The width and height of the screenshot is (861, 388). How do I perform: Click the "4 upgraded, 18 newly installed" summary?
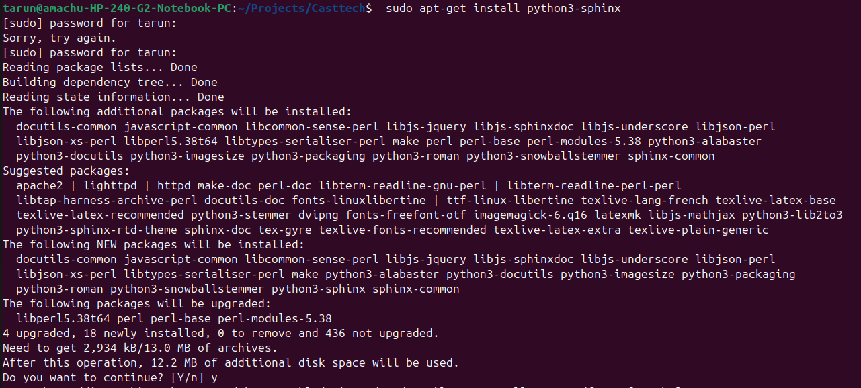(220, 333)
